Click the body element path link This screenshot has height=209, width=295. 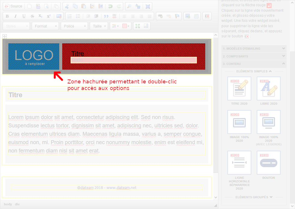8,204
